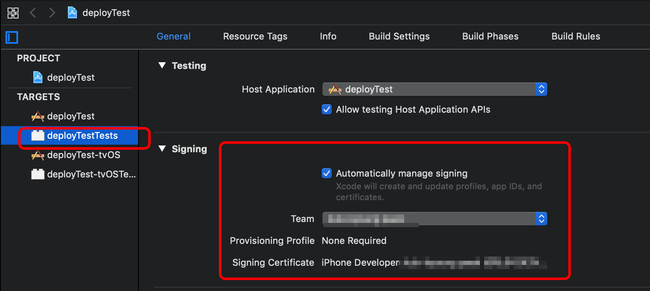Click the TARGETS section header
This screenshot has height=291, width=650.
coord(38,97)
